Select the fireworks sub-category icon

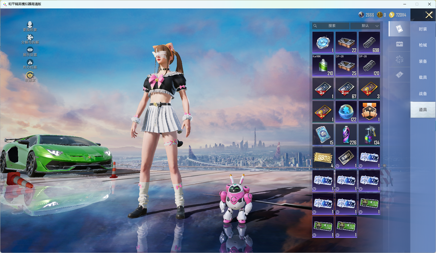coord(399,59)
